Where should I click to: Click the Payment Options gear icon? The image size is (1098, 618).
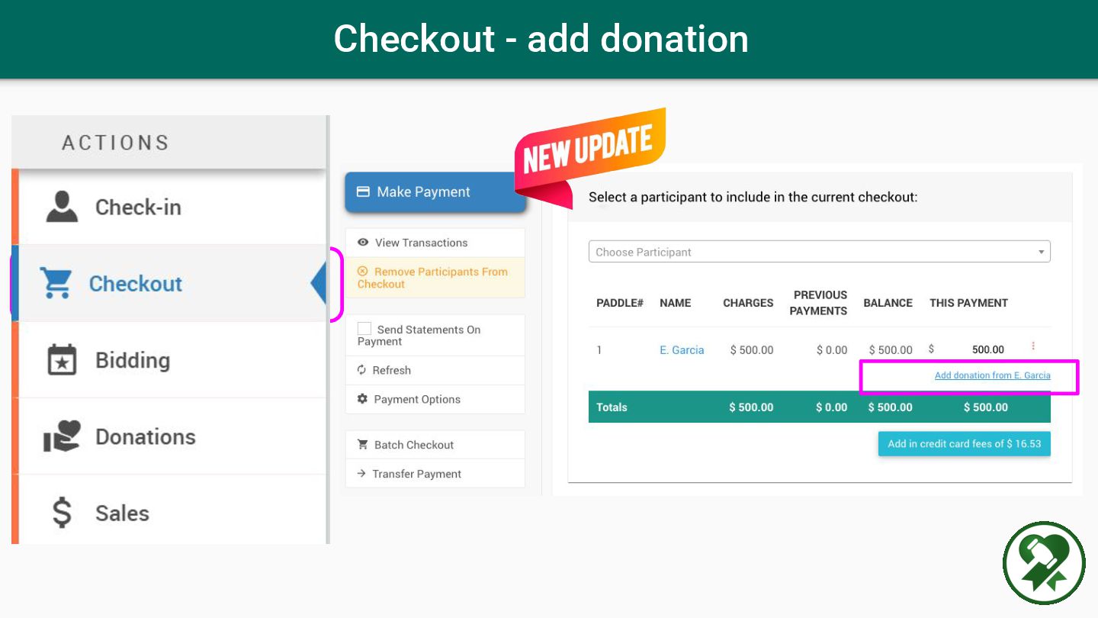[363, 399]
